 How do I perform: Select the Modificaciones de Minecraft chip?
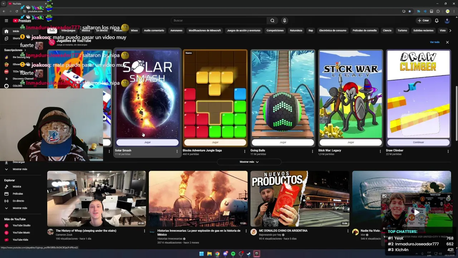[205, 30]
